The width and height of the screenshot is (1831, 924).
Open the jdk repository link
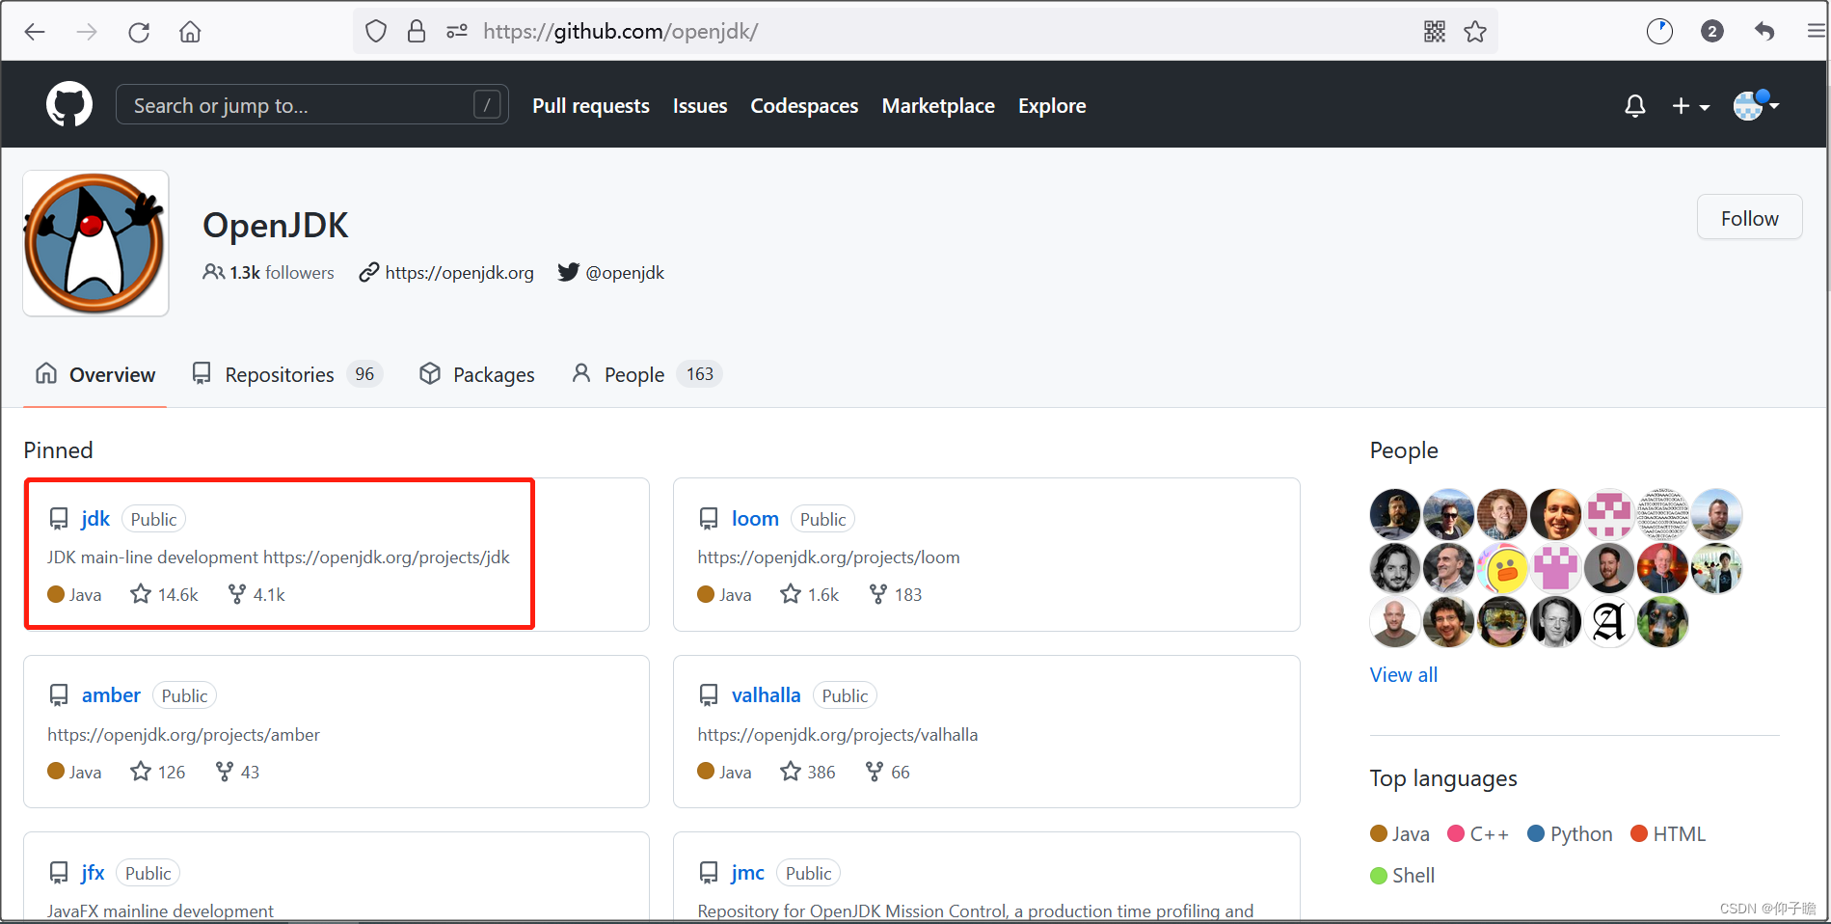pos(95,519)
